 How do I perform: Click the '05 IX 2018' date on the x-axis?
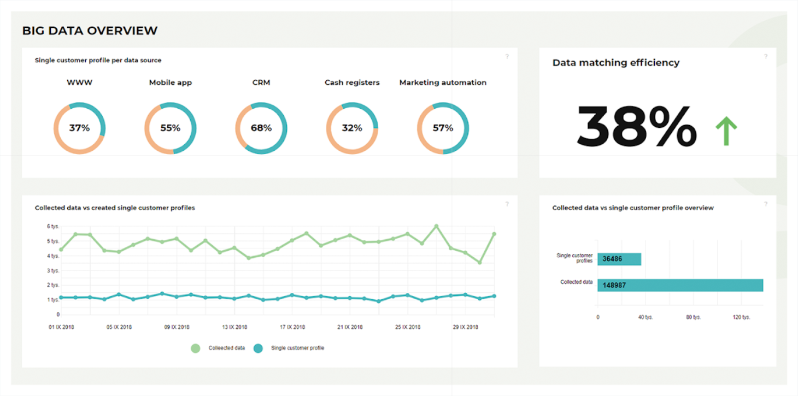(x=119, y=327)
